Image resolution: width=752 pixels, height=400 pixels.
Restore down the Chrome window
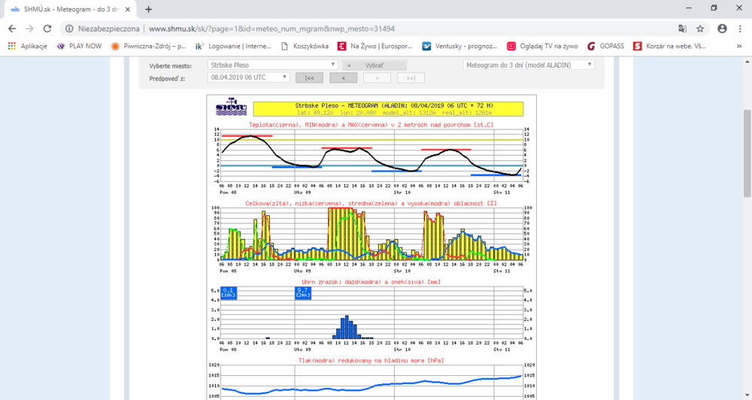(x=714, y=8)
